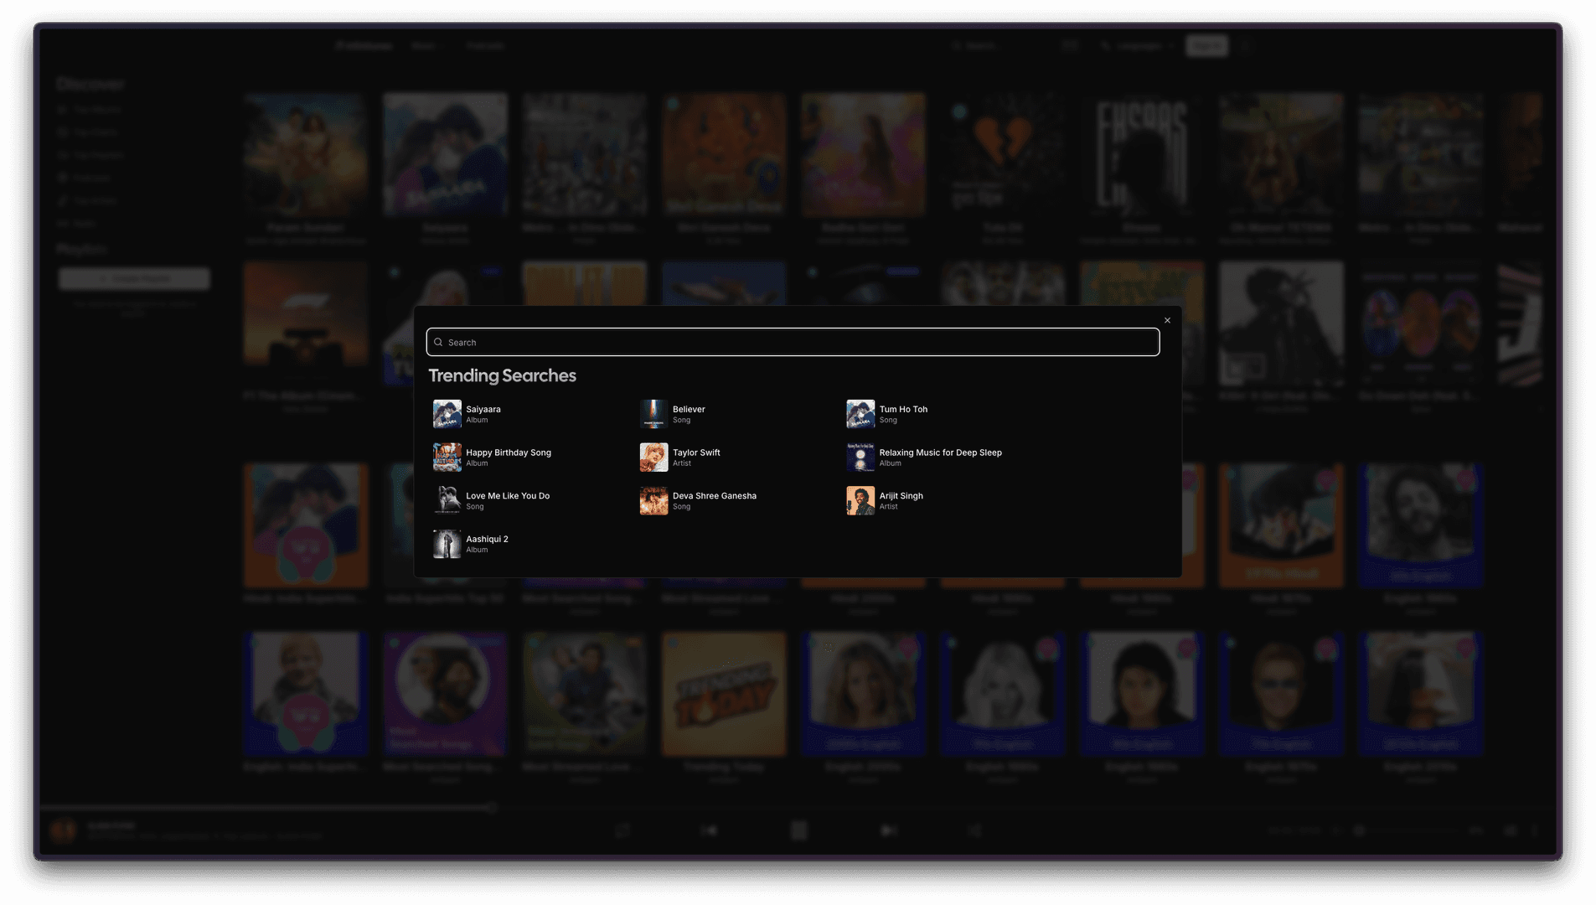
Task: Click the magnifier icon inside the search box
Action: pyautogui.click(x=438, y=342)
